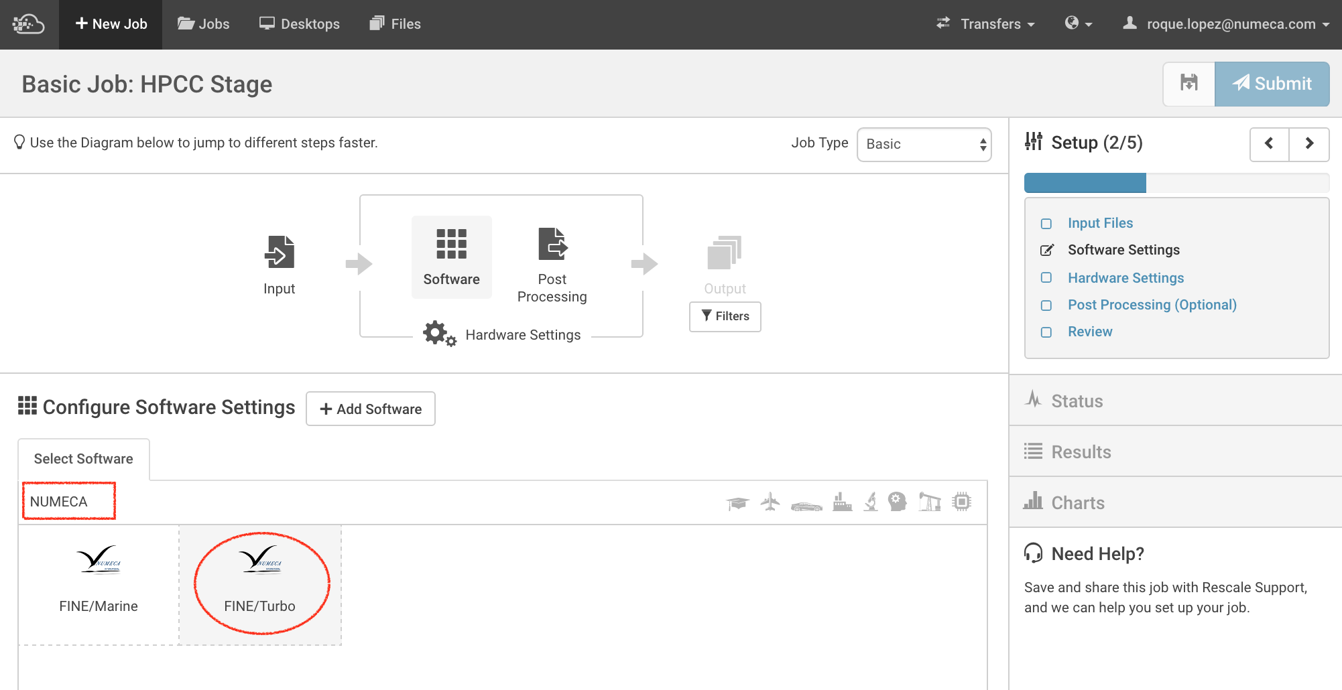Click the oil pump energy filter icon
Image resolution: width=1342 pixels, height=690 pixels.
pos(930,502)
